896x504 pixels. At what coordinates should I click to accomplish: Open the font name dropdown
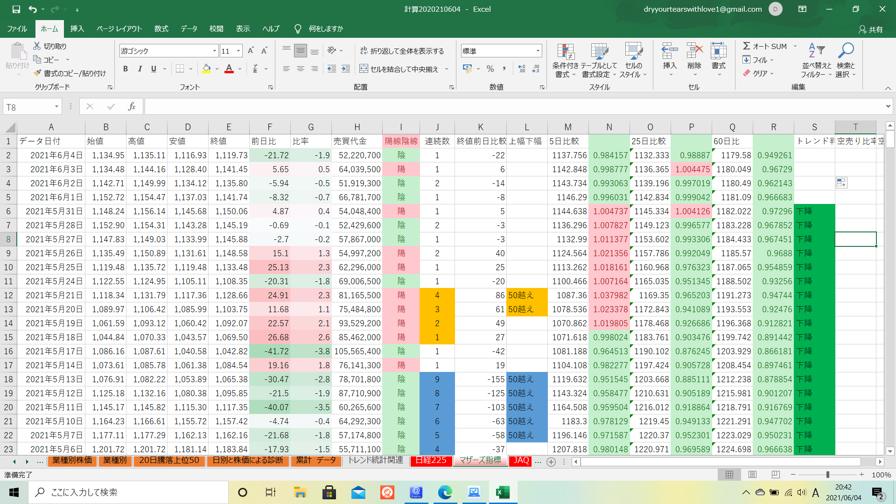coord(214,51)
